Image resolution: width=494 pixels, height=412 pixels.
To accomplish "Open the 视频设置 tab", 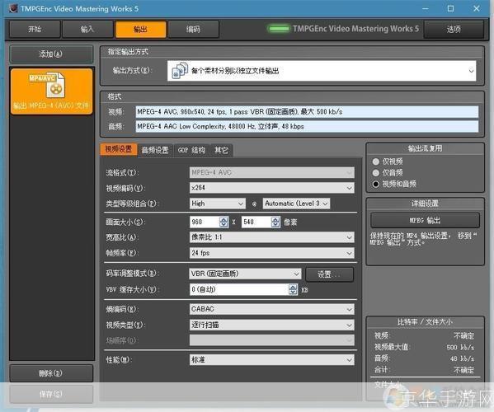I will pyautogui.click(x=119, y=149).
